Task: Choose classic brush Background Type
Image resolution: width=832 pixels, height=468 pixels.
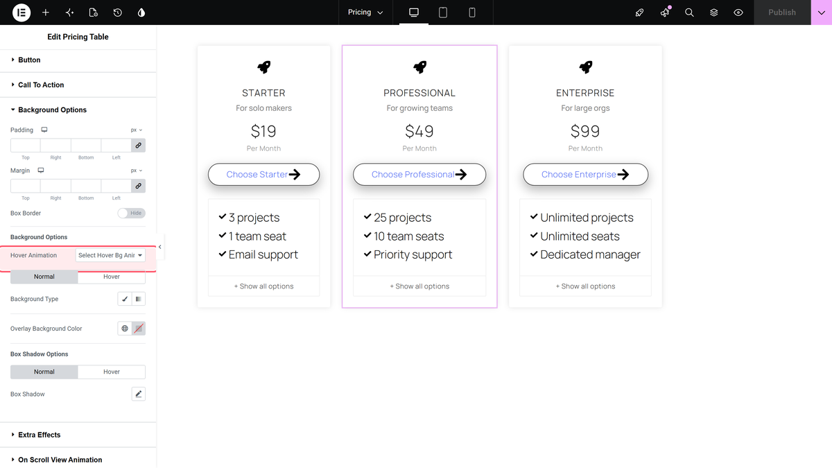Action: 125,299
